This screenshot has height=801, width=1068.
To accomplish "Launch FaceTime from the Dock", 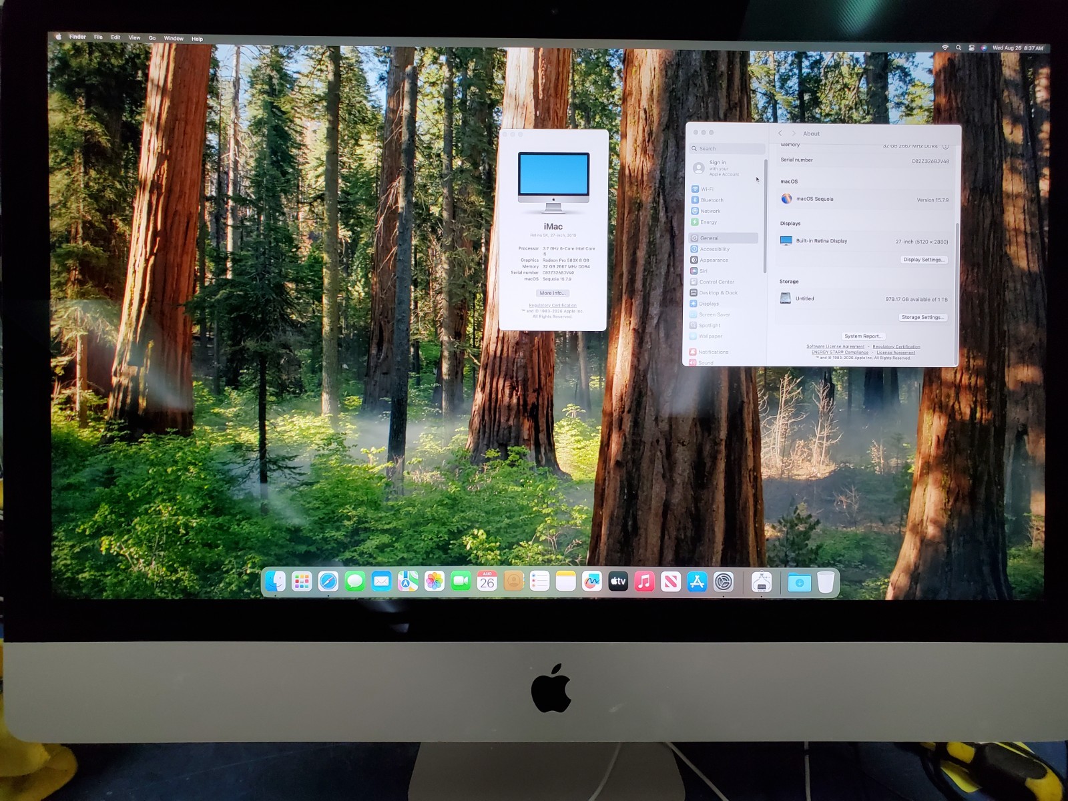I will [461, 581].
